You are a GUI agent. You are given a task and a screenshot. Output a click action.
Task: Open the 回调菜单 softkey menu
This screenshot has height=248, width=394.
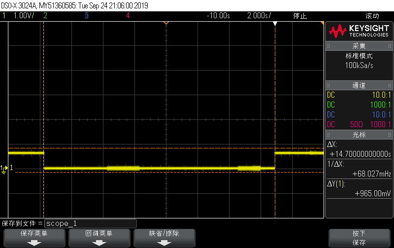click(99, 238)
